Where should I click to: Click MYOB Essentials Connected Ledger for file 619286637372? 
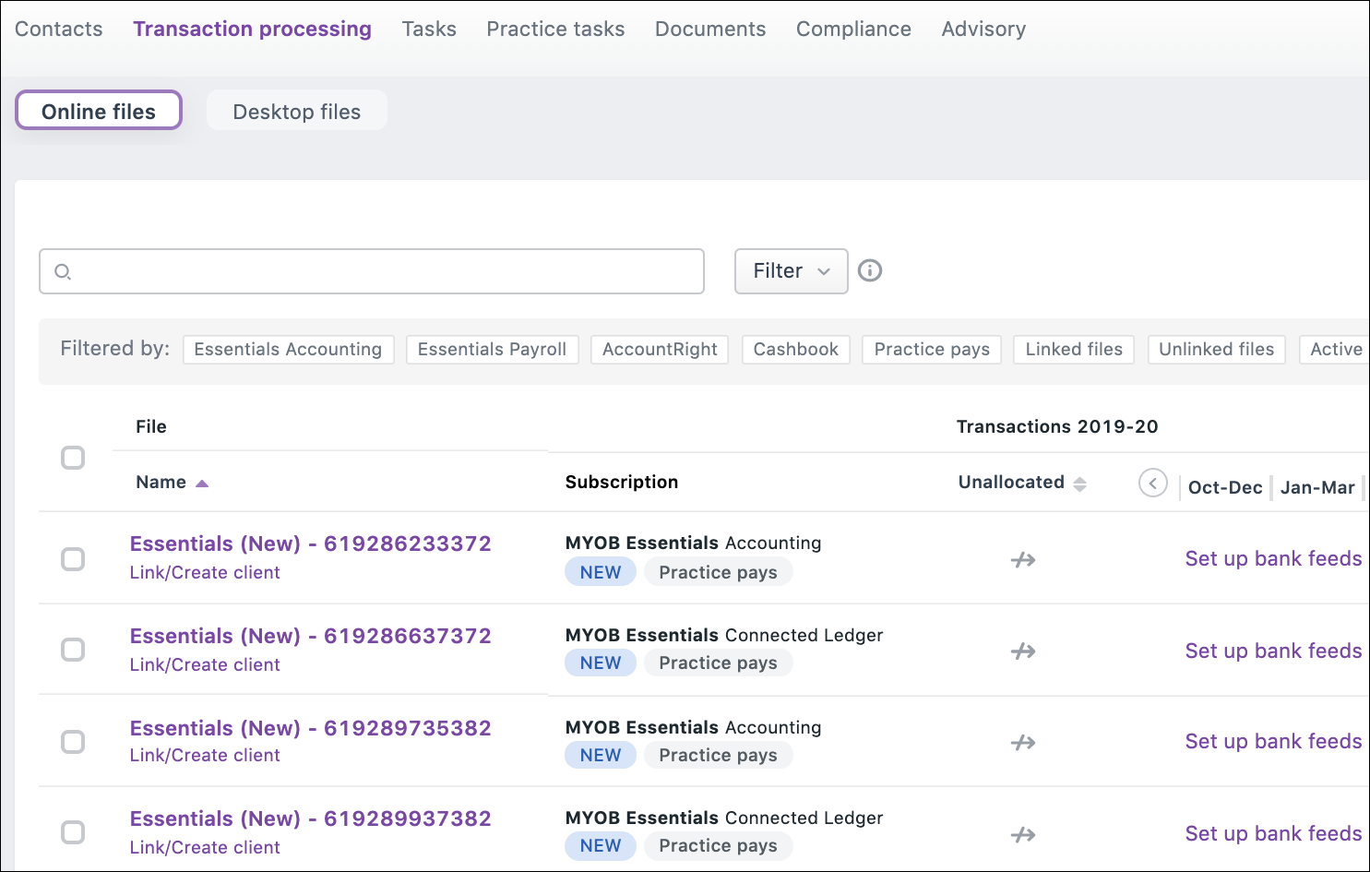(x=724, y=635)
